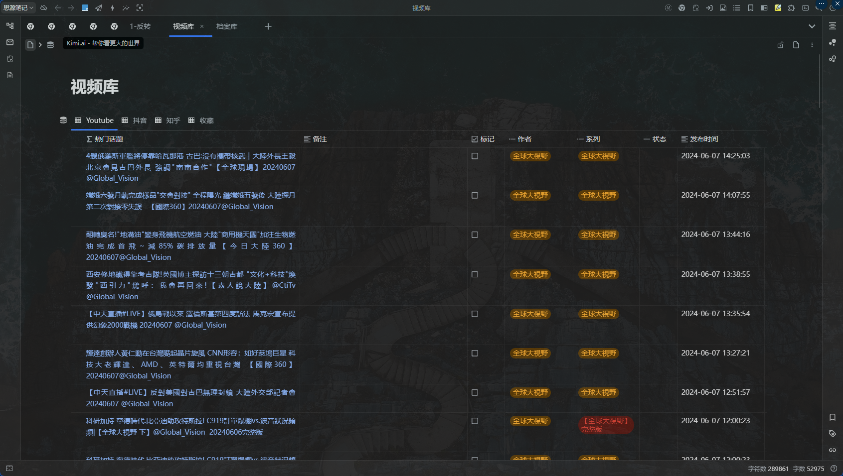The height and width of the screenshot is (476, 843).
Task: Click the paper plane icon
Action: pyautogui.click(x=99, y=8)
